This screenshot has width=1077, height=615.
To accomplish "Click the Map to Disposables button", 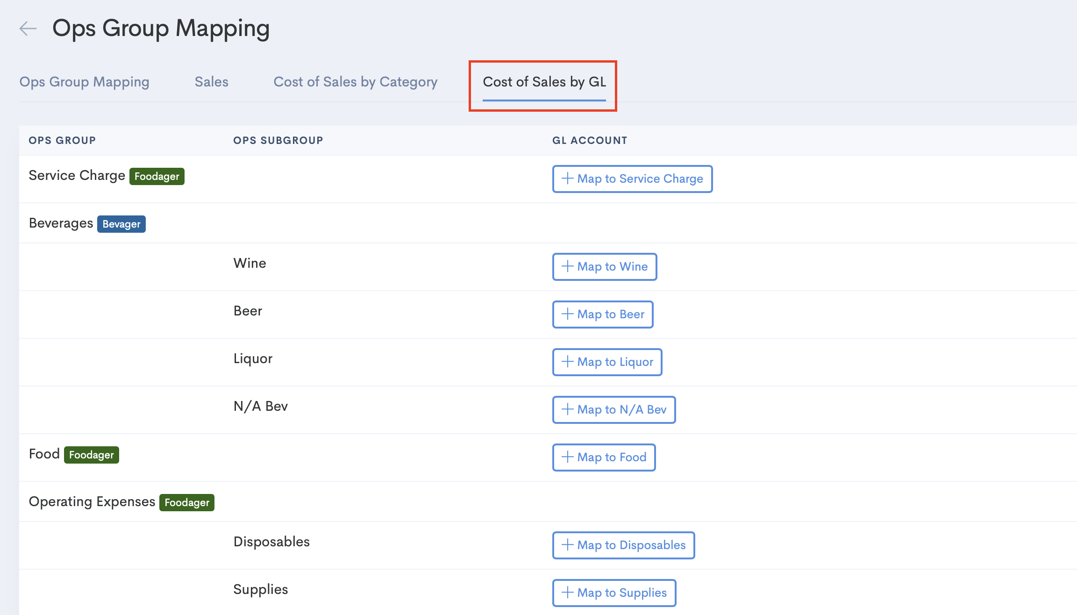I will point(623,545).
